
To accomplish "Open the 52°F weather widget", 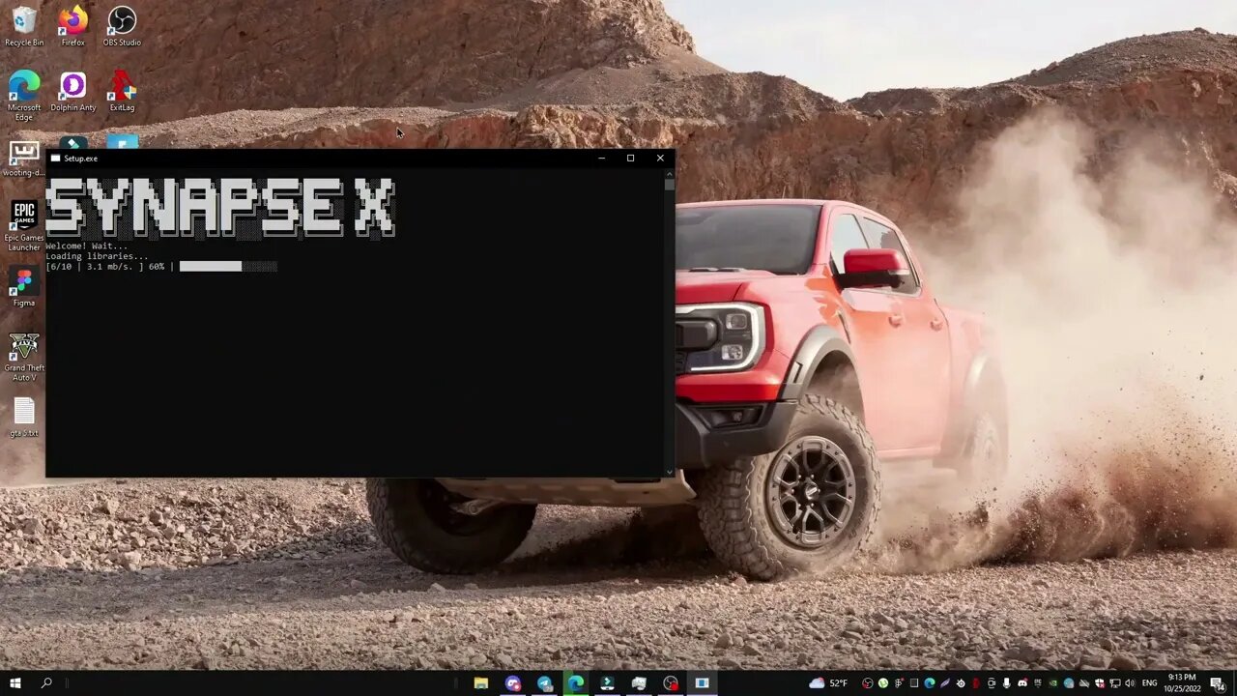I will [828, 683].
